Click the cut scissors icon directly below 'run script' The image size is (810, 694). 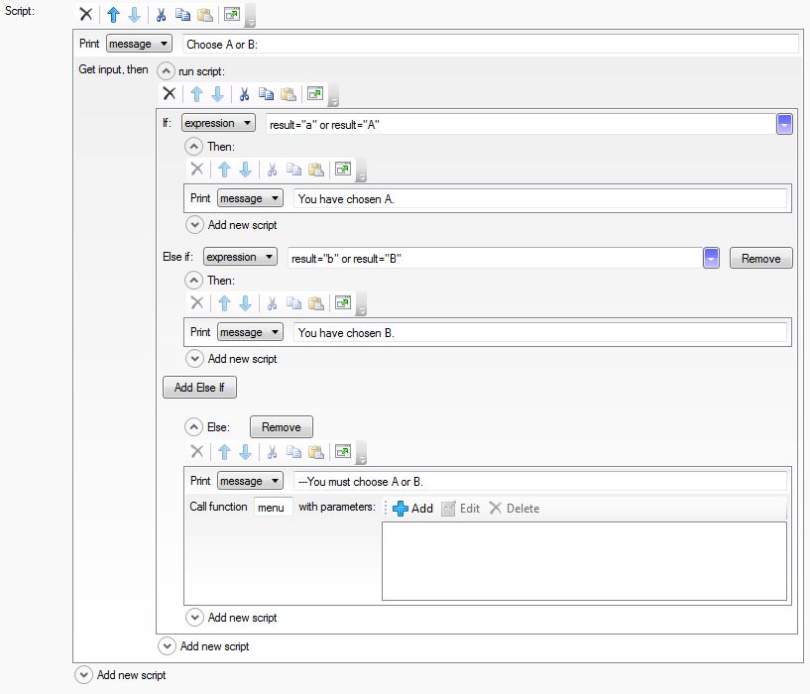coord(243,94)
